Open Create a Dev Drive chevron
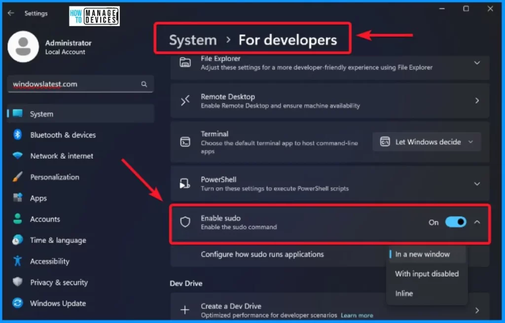The width and height of the screenshot is (505, 323). (477, 311)
